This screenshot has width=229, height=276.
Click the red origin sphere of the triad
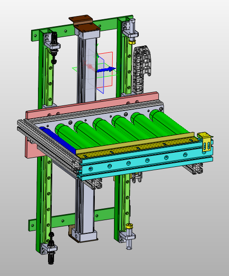click(x=90, y=66)
